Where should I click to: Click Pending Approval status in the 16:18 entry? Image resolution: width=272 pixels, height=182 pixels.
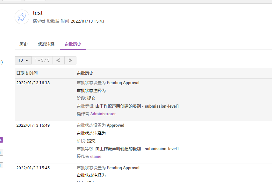pyautogui.click(x=123, y=83)
